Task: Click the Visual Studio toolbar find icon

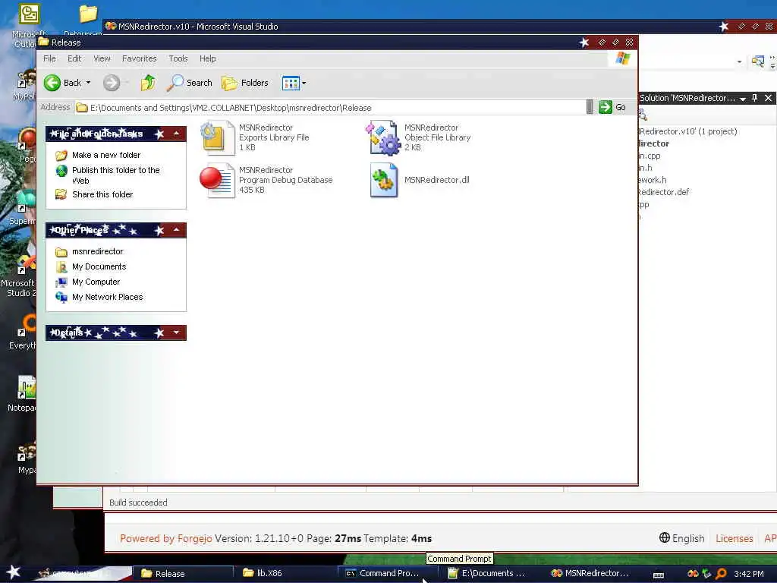Action: point(758,61)
